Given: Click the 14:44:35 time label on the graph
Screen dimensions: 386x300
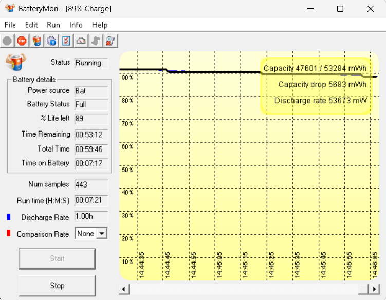Looking at the screenshot, I should coord(142,265).
